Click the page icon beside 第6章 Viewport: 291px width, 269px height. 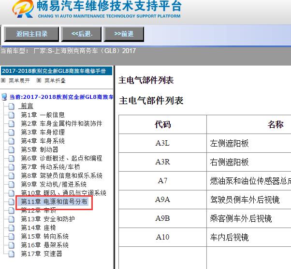coord(12,159)
